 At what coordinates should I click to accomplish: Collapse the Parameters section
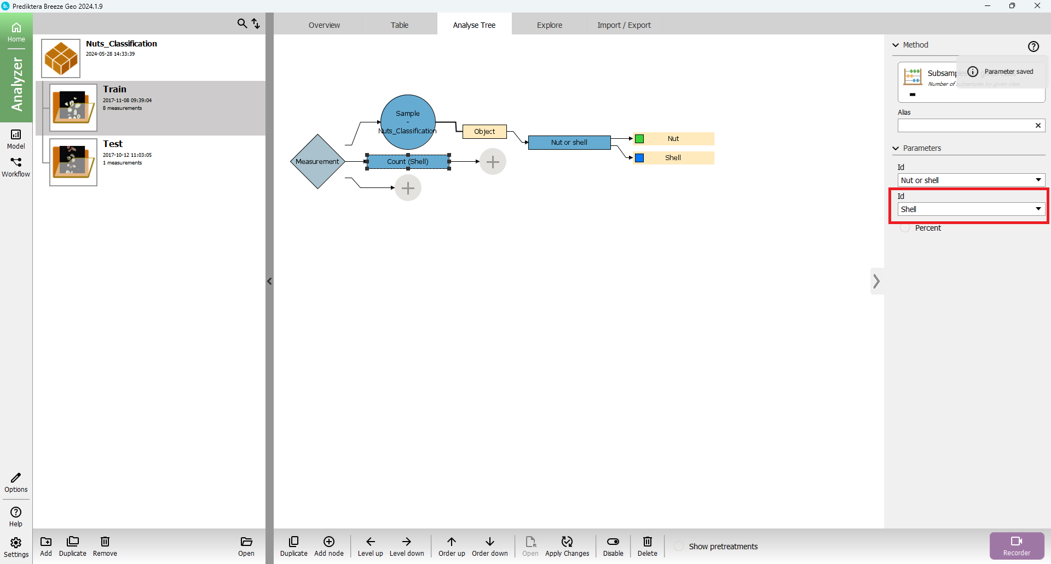[896, 148]
